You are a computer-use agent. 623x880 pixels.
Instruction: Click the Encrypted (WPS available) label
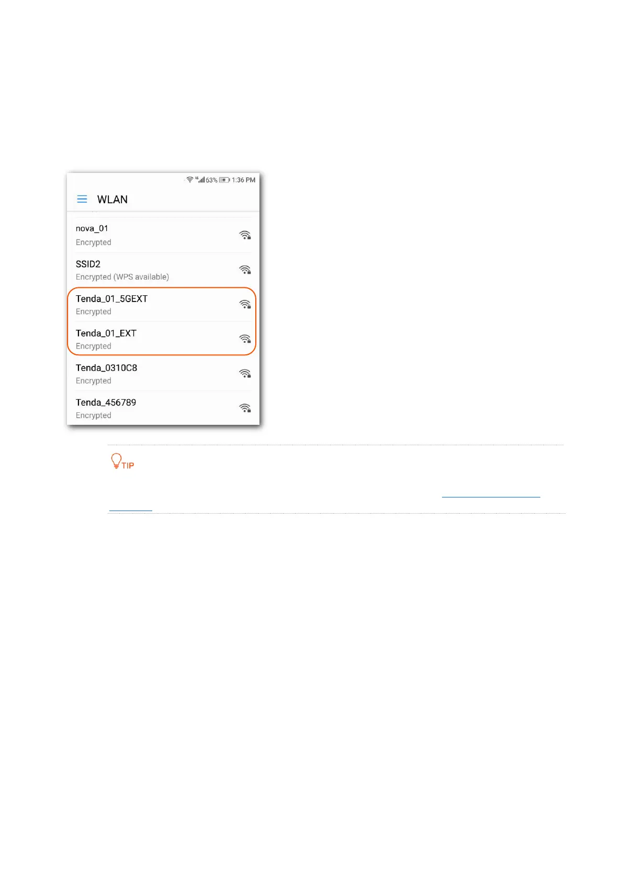122,277
